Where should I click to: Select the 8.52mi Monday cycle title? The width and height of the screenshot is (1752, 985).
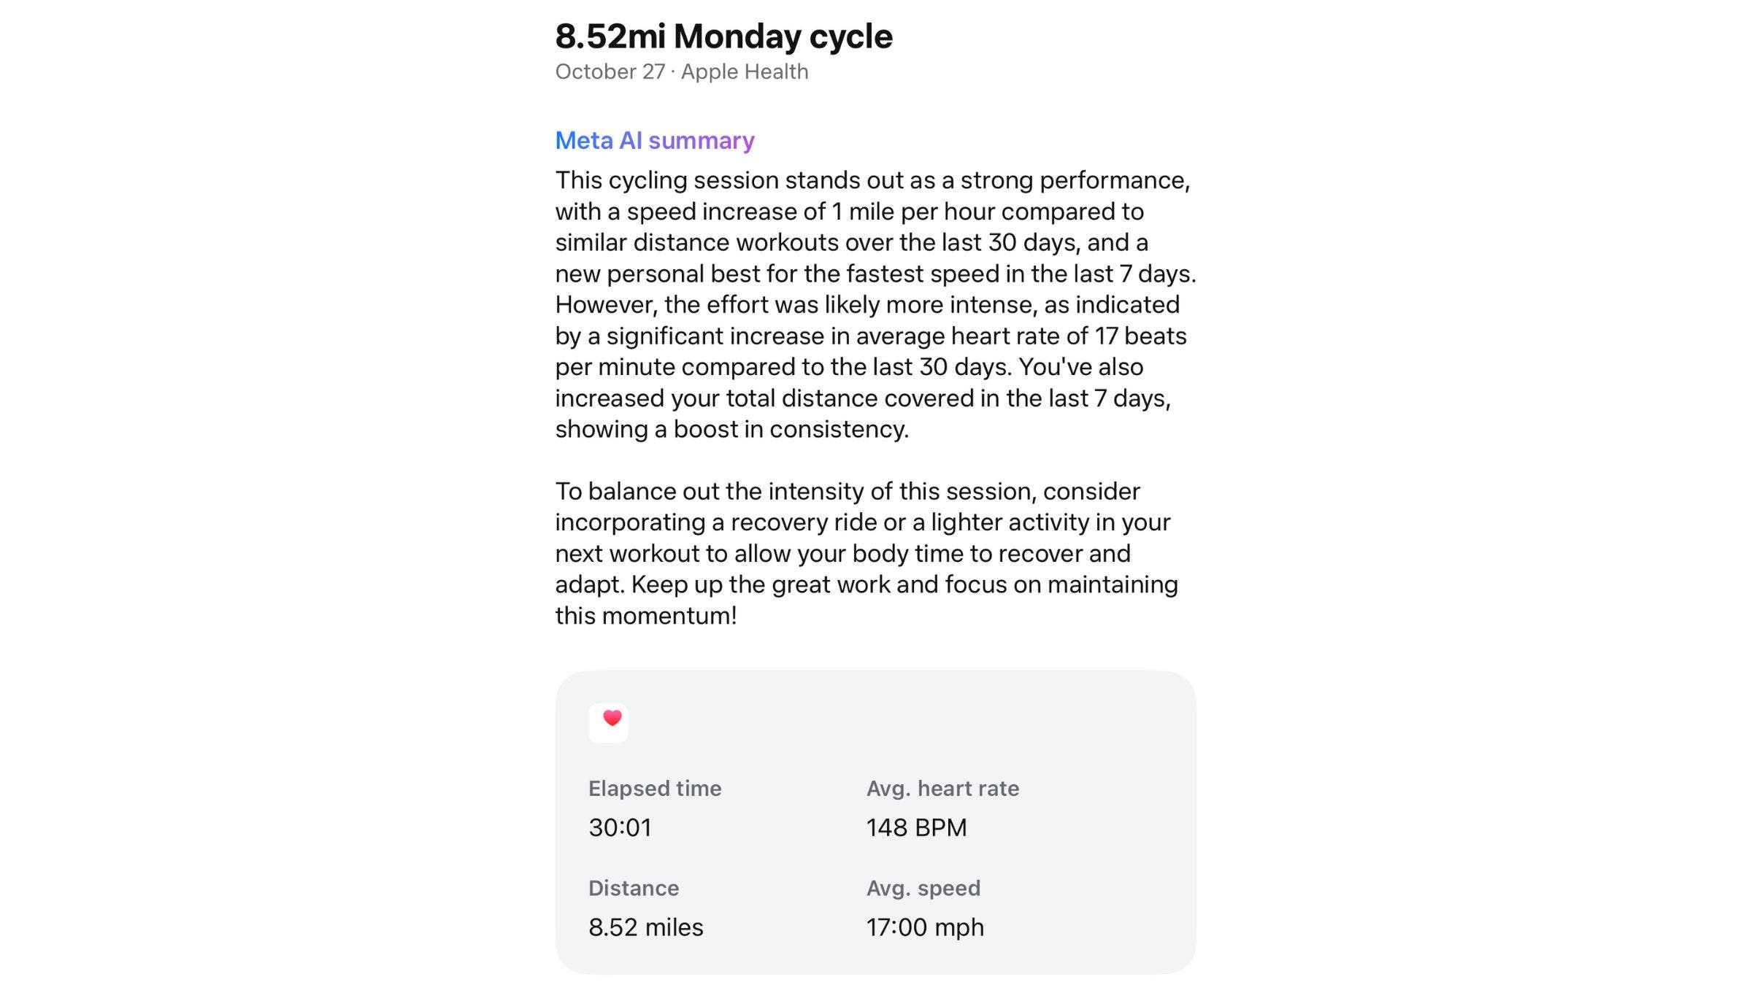723,36
